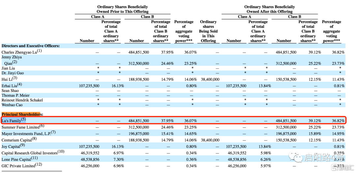The height and width of the screenshot is (173, 356).
Task: Select 14.06% in the Hui Li row
Action: coord(191,79)
